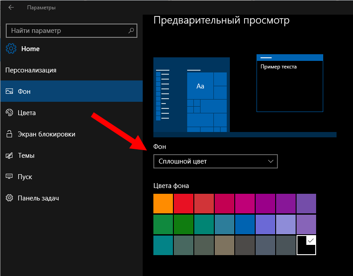
Task: Pick the charcoal blue-gray swatch beside the black one
Action: coord(286,245)
